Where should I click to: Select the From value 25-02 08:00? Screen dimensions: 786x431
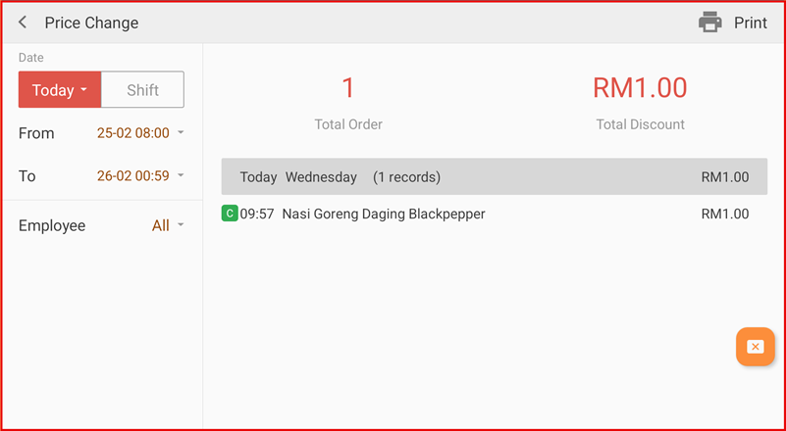coord(132,133)
